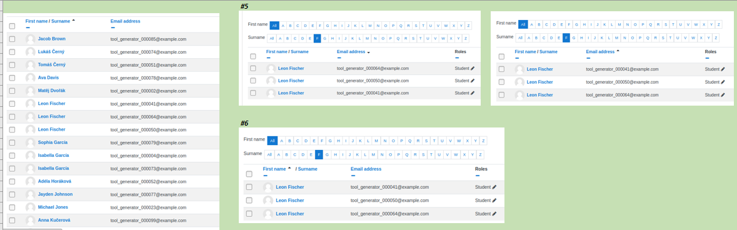Click last row's role edit pencil in panel #6
The height and width of the screenshot is (230, 737).
pyautogui.click(x=494, y=214)
